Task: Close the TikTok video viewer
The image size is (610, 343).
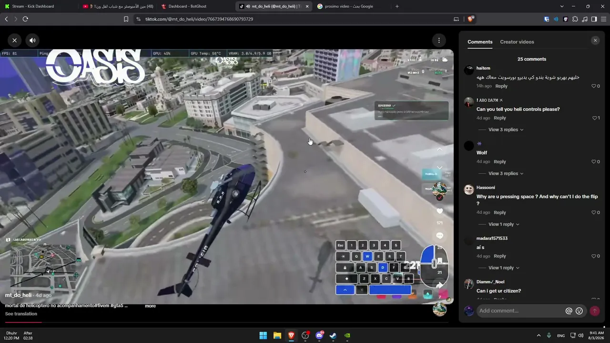Action: pos(14,40)
